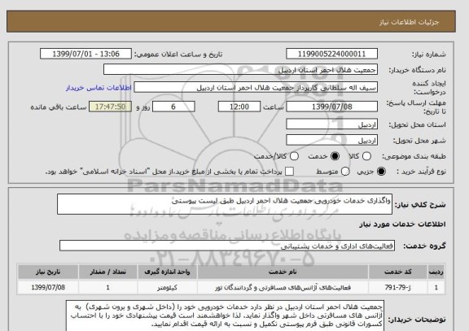Click the واحد اندازه گیری column header

167,272
